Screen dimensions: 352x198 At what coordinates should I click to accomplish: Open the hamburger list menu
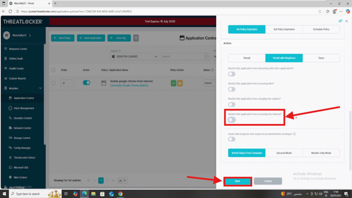pyautogui.click(x=136, y=38)
